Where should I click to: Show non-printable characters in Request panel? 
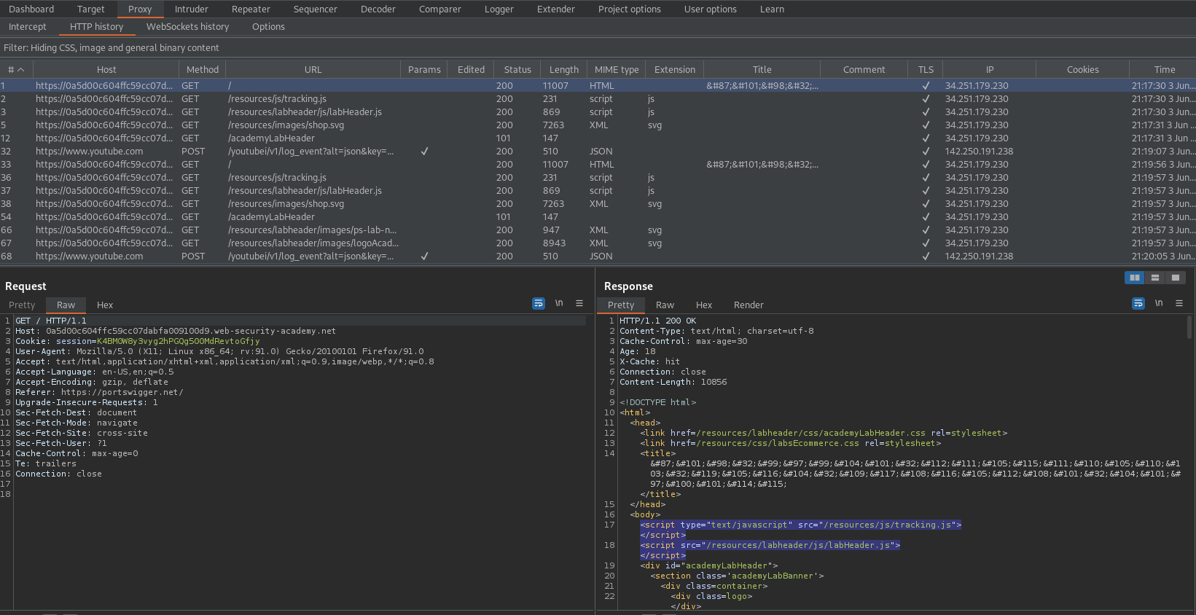click(559, 303)
